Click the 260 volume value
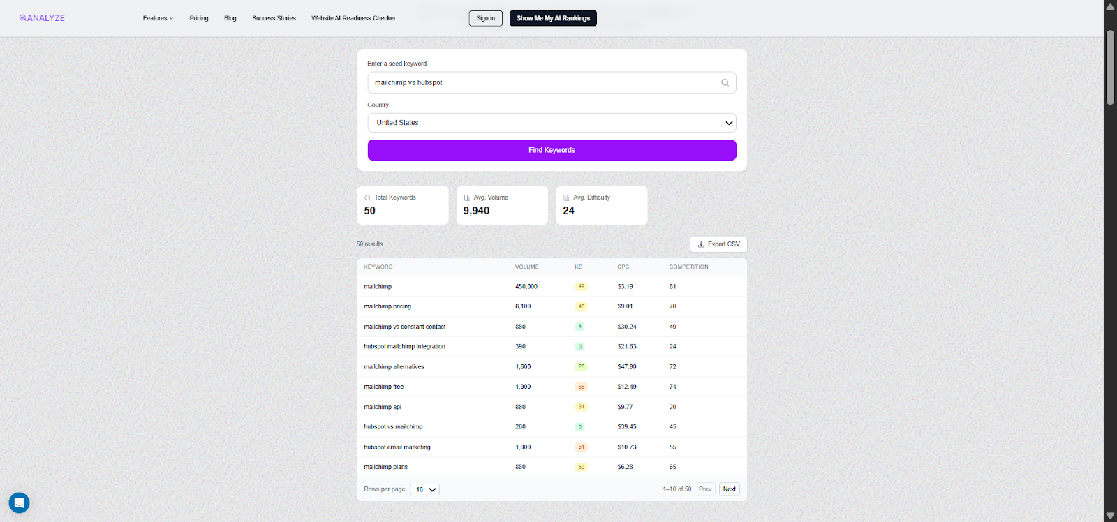The image size is (1117, 522). click(520, 426)
